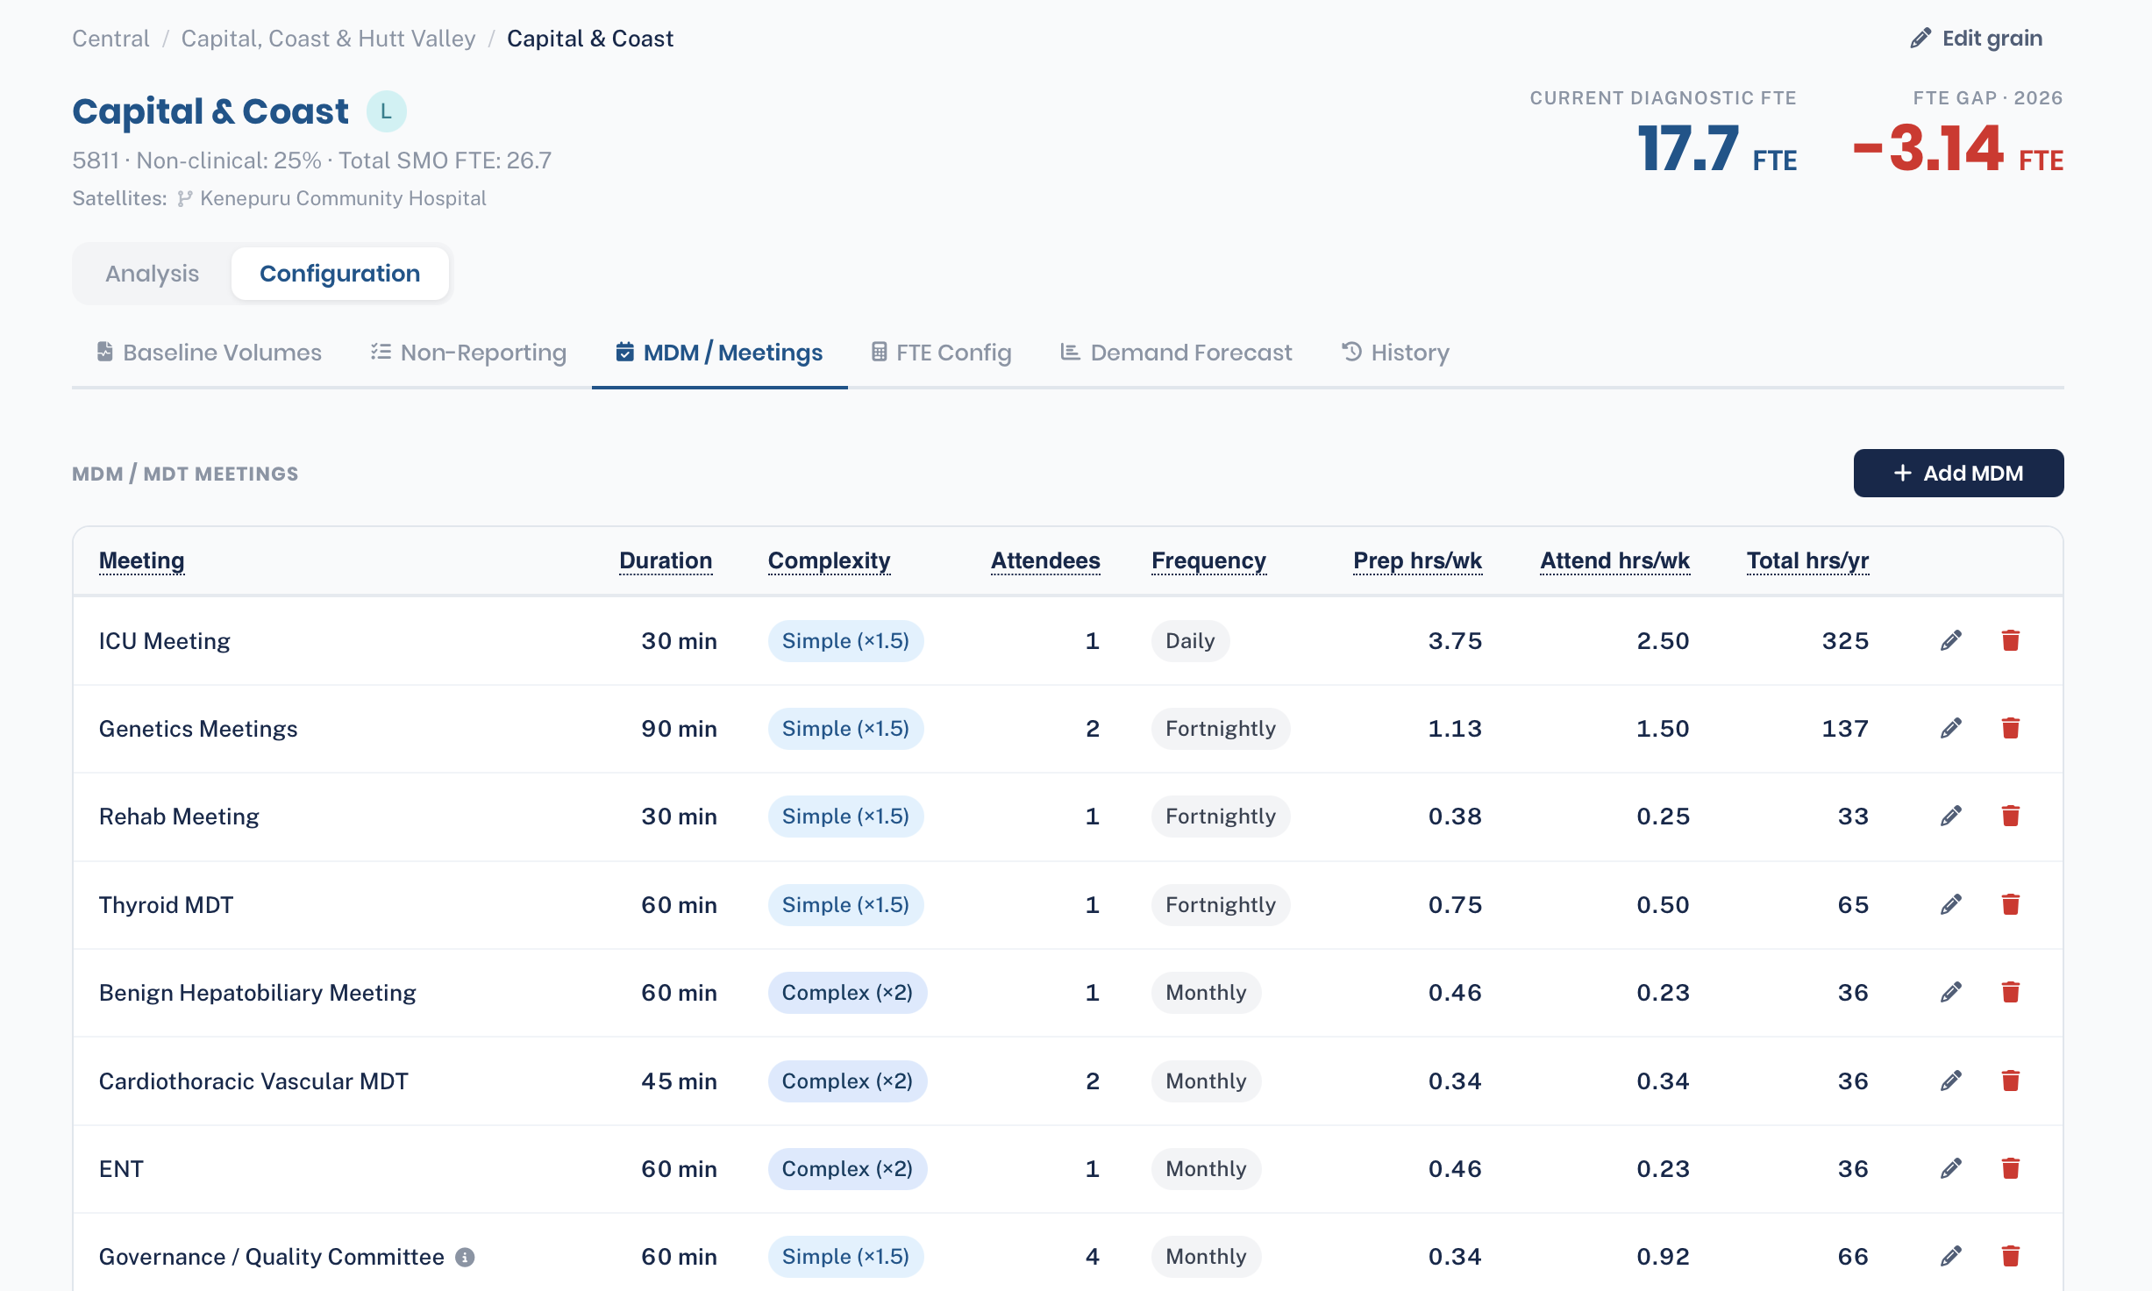The height and width of the screenshot is (1291, 2152).
Task: Delete the Benign Hepatobiliary Meeting row
Action: (x=2011, y=993)
